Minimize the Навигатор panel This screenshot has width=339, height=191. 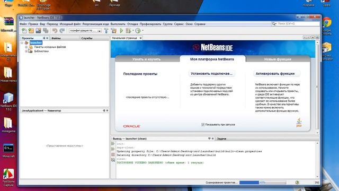(104, 111)
